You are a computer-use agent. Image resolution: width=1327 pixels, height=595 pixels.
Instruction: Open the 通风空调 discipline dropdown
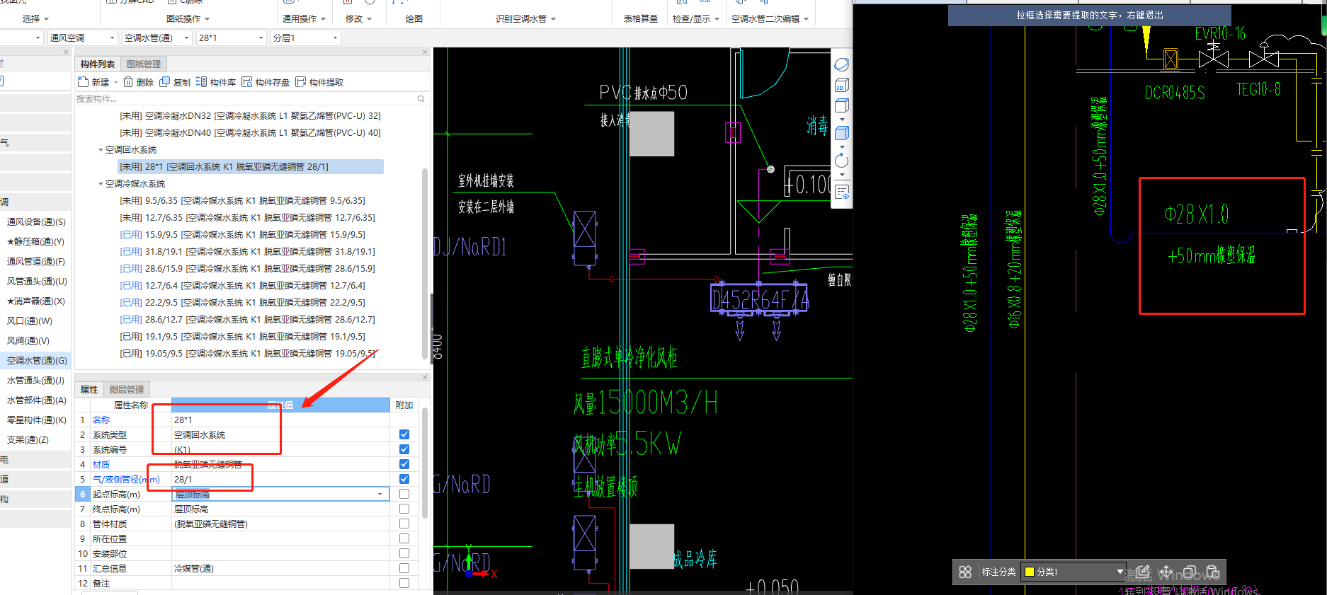[82, 37]
